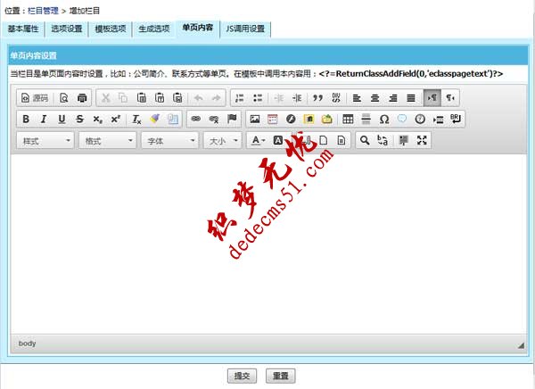
Task: Click the find magnifier icon
Action: (x=365, y=140)
